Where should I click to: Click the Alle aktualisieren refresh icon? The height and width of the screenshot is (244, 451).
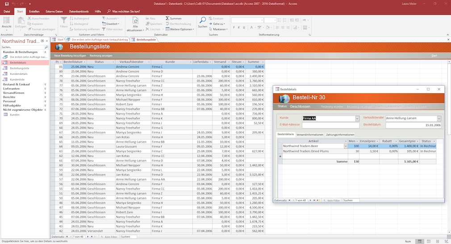(135, 21)
